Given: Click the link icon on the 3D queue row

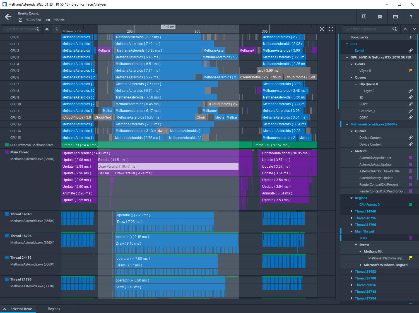Looking at the screenshot, I should [411, 97].
